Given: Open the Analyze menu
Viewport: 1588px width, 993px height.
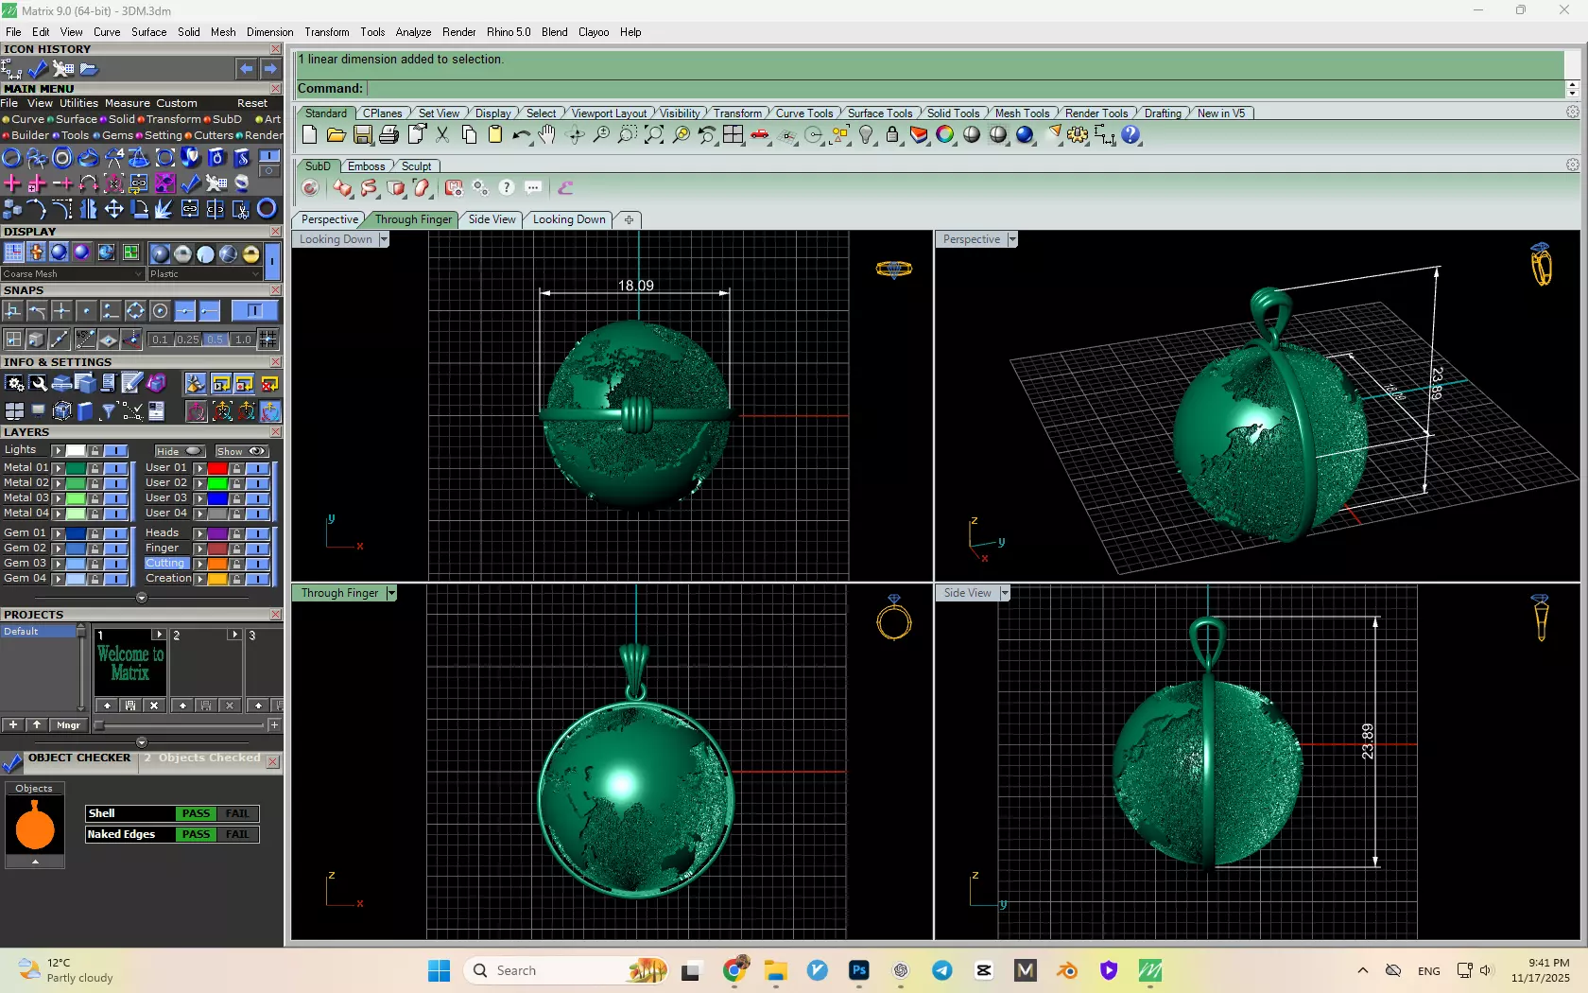Looking at the screenshot, I should (413, 32).
